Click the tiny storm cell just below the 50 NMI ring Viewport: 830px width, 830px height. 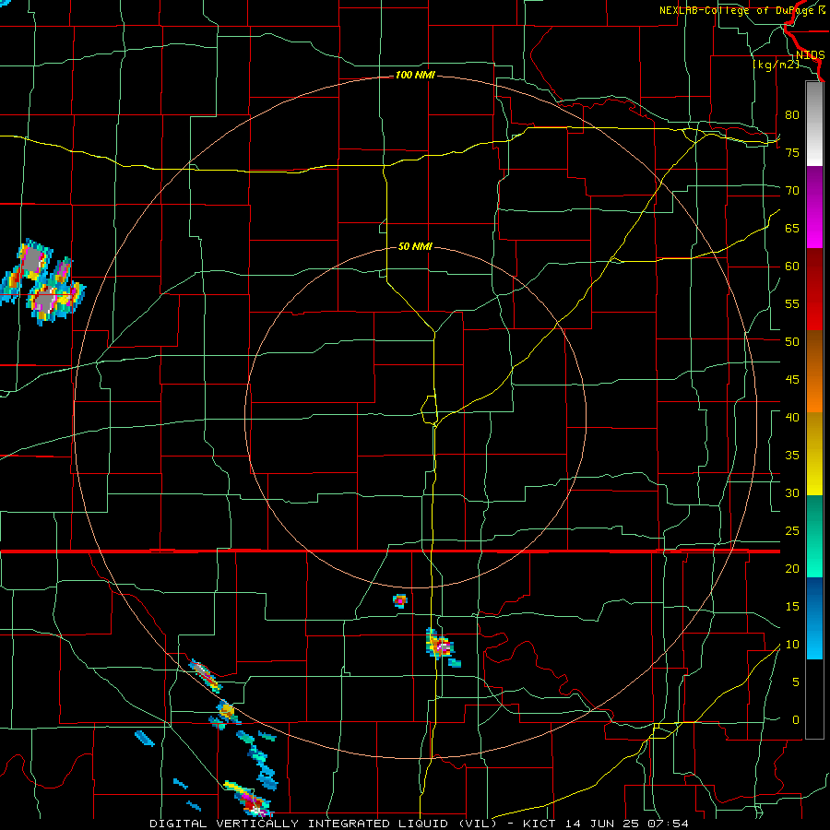tap(399, 600)
